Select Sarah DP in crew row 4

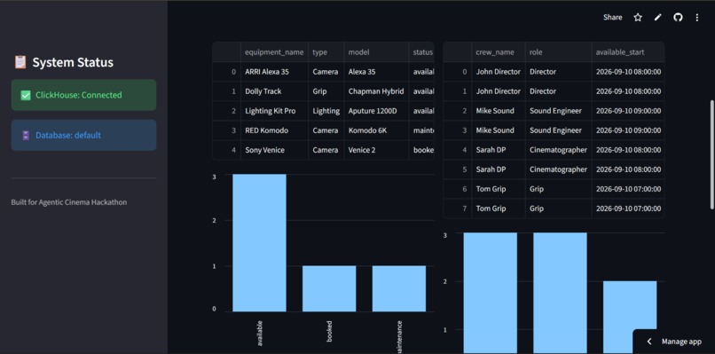coord(498,150)
